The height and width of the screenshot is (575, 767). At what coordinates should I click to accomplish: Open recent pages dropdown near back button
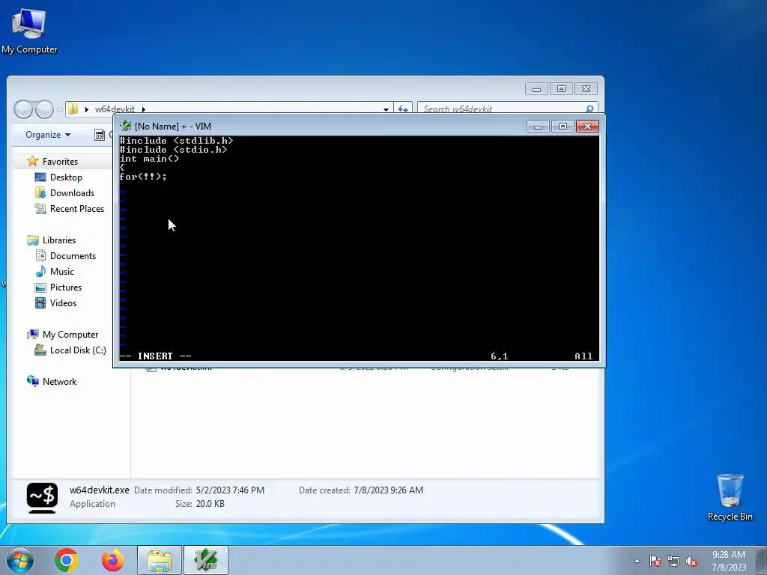click(59, 110)
